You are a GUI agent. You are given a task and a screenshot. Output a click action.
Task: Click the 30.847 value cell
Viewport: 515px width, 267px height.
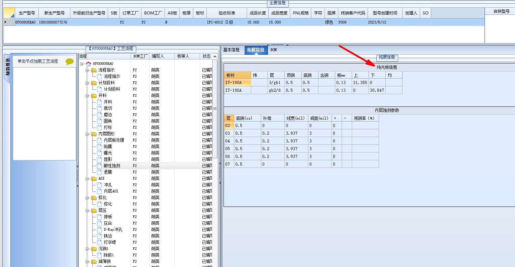pos(377,90)
